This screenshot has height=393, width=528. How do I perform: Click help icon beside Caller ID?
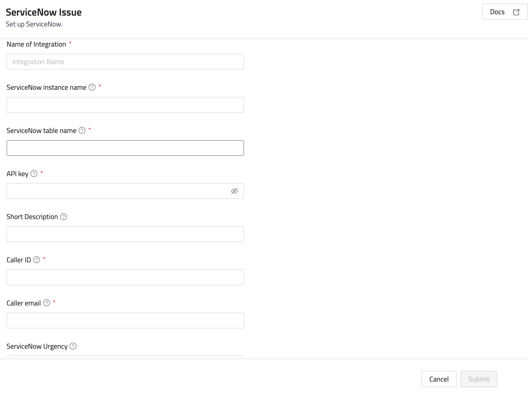click(37, 260)
